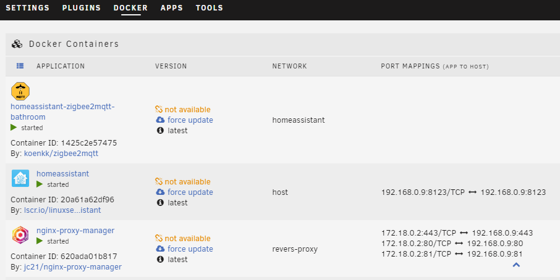Open the homeassistant-zigbee2mqtt-bathroom container name

click(x=62, y=112)
